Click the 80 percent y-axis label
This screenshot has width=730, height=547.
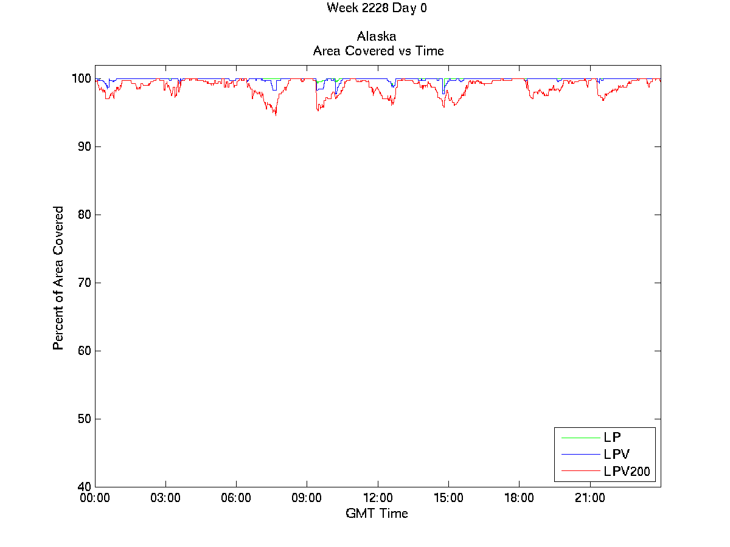pyautogui.click(x=85, y=215)
